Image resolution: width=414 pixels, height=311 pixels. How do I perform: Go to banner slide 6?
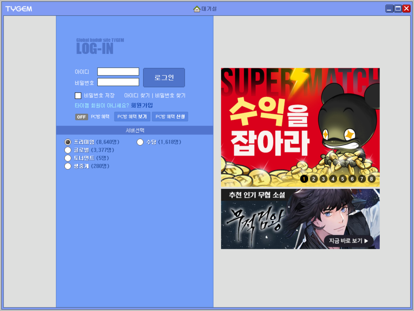pos(352,179)
